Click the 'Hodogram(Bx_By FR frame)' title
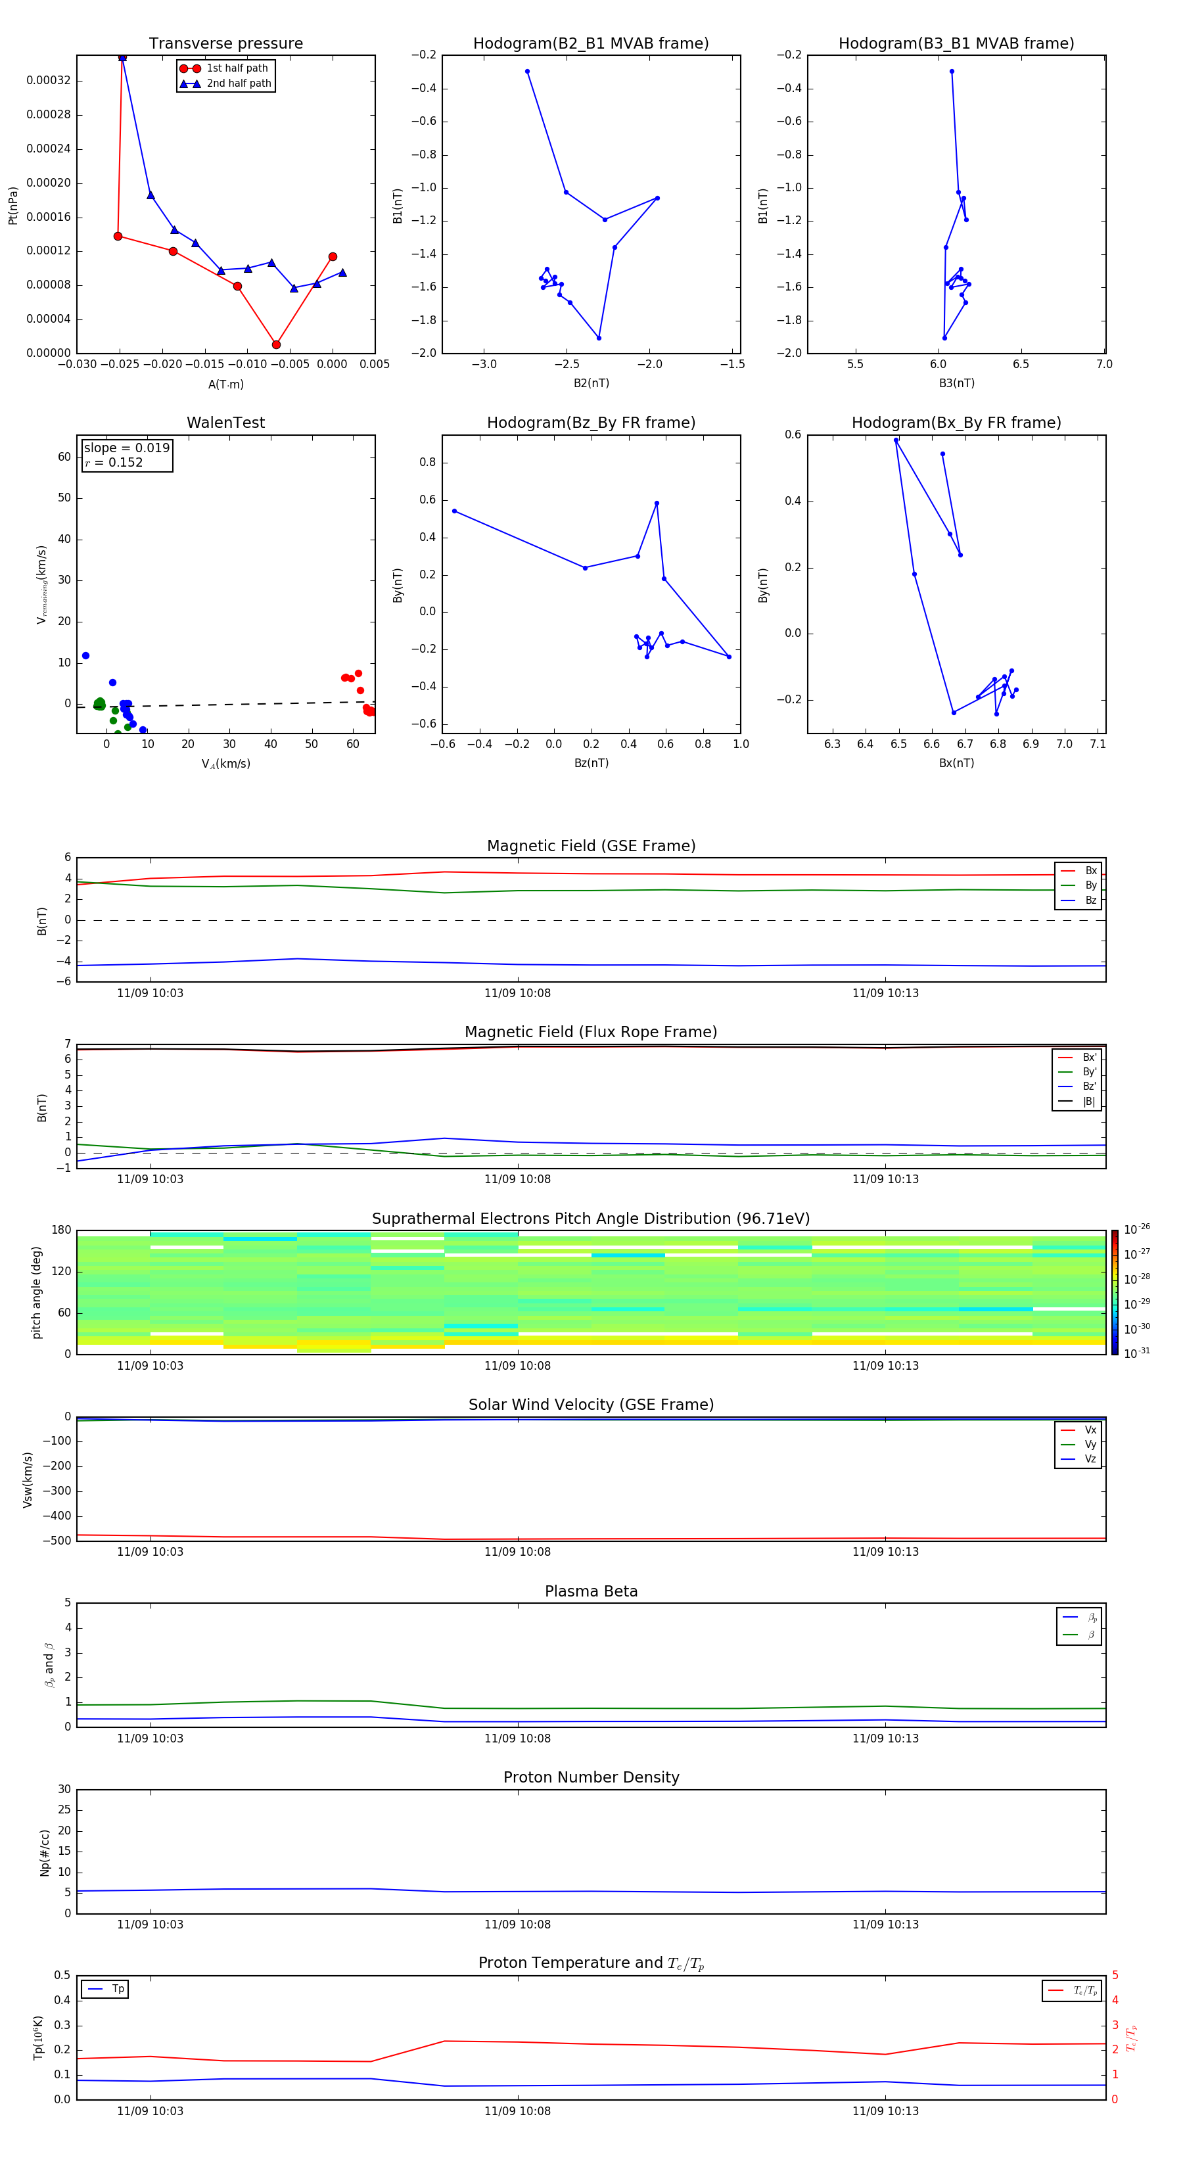Screen dimensions: 1183x2169 [x=956, y=423]
